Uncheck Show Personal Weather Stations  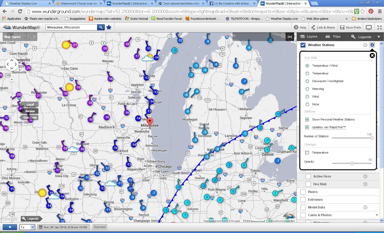click(307, 119)
